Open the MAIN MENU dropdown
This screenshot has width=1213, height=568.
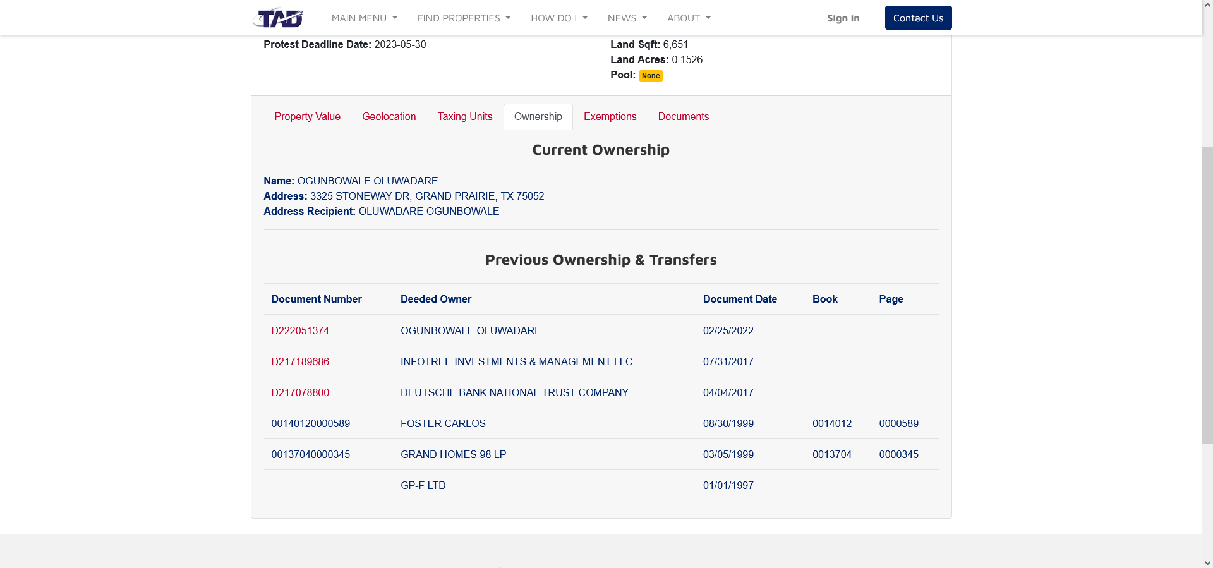(365, 18)
